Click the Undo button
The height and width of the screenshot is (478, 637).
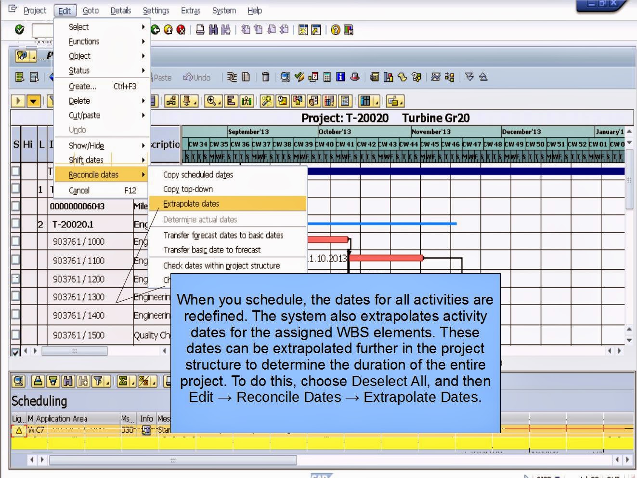[197, 77]
